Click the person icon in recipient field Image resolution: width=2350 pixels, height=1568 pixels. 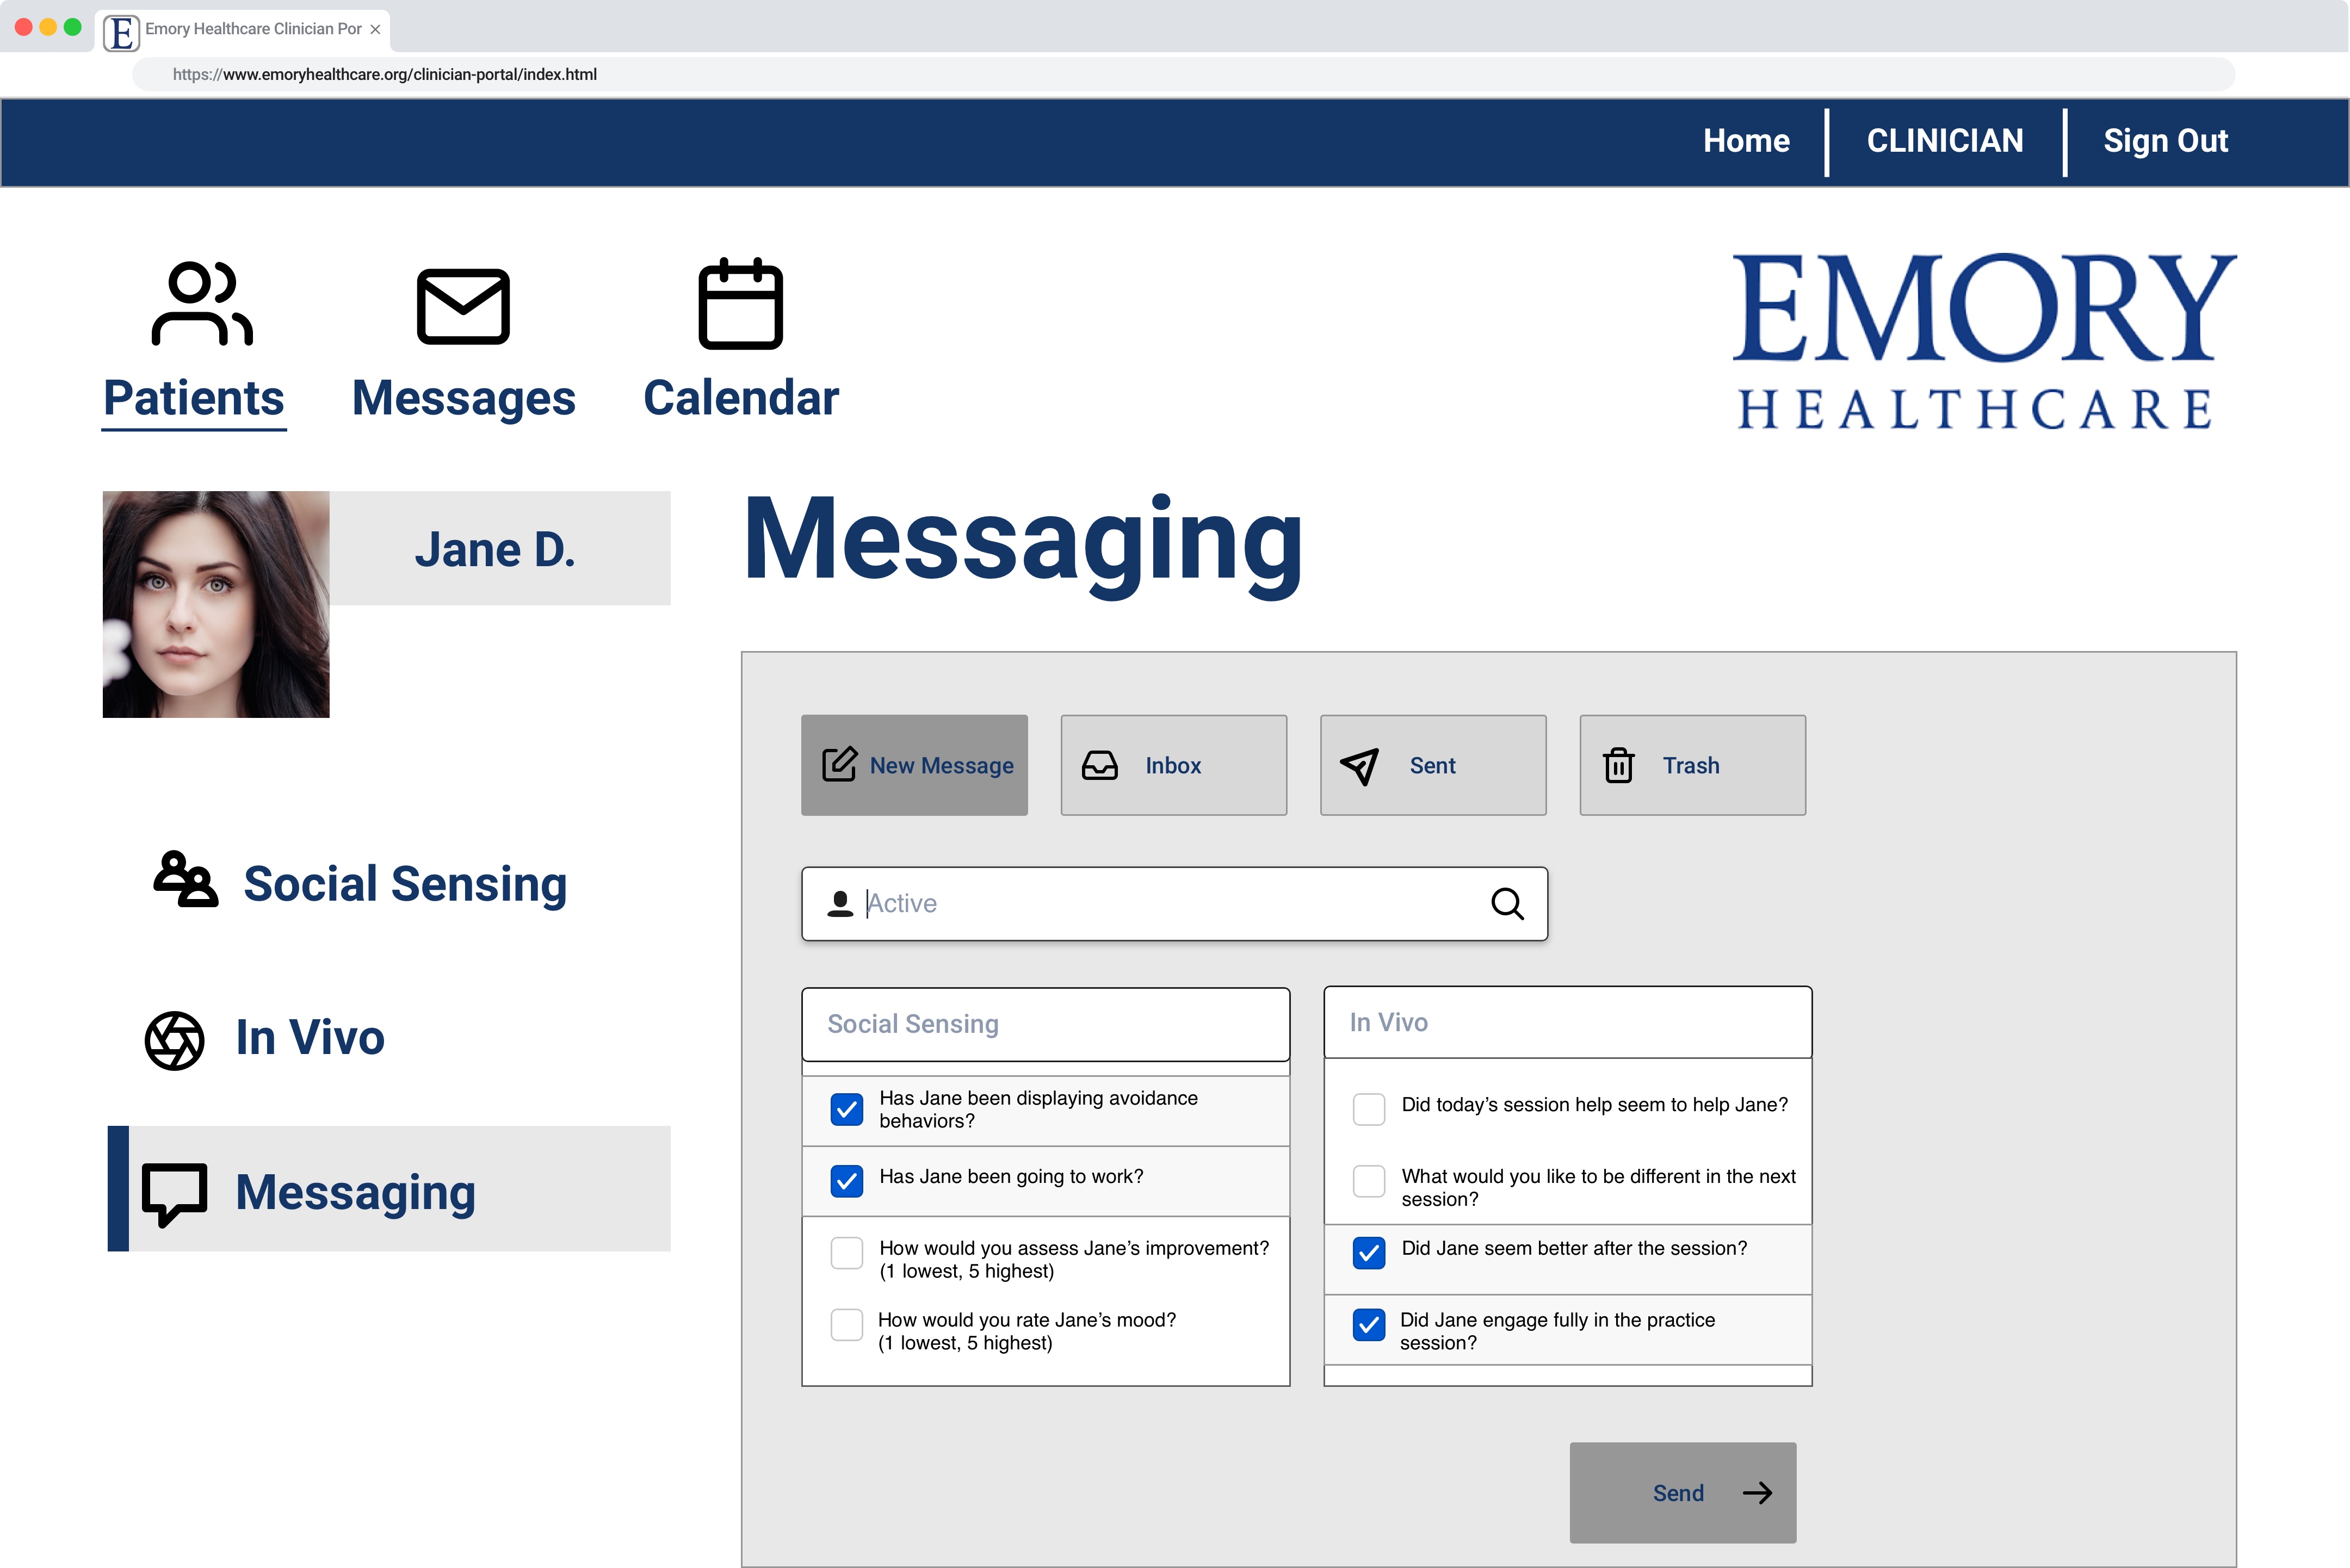tap(840, 904)
